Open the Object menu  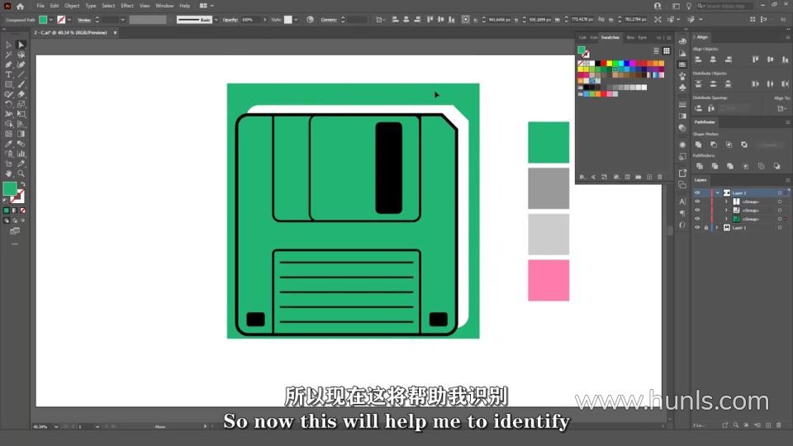point(72,6)
